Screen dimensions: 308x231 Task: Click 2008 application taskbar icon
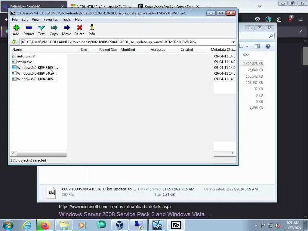click(157, 225)
